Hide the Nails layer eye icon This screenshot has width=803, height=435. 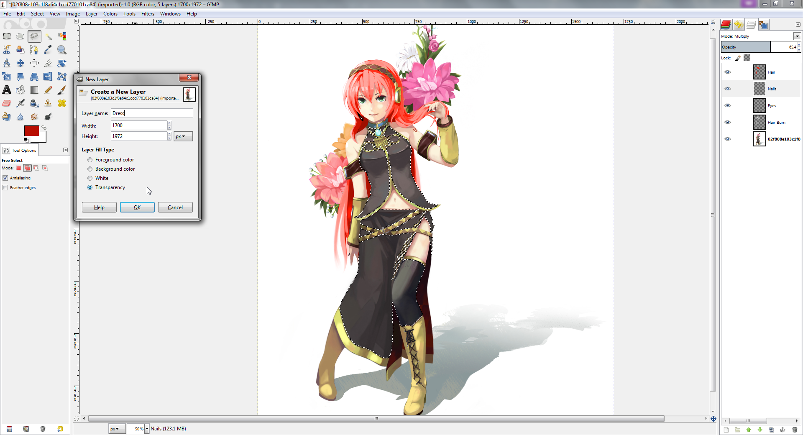click(x=728, y=89)
